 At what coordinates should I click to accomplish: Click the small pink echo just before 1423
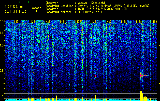click(41, 75)
